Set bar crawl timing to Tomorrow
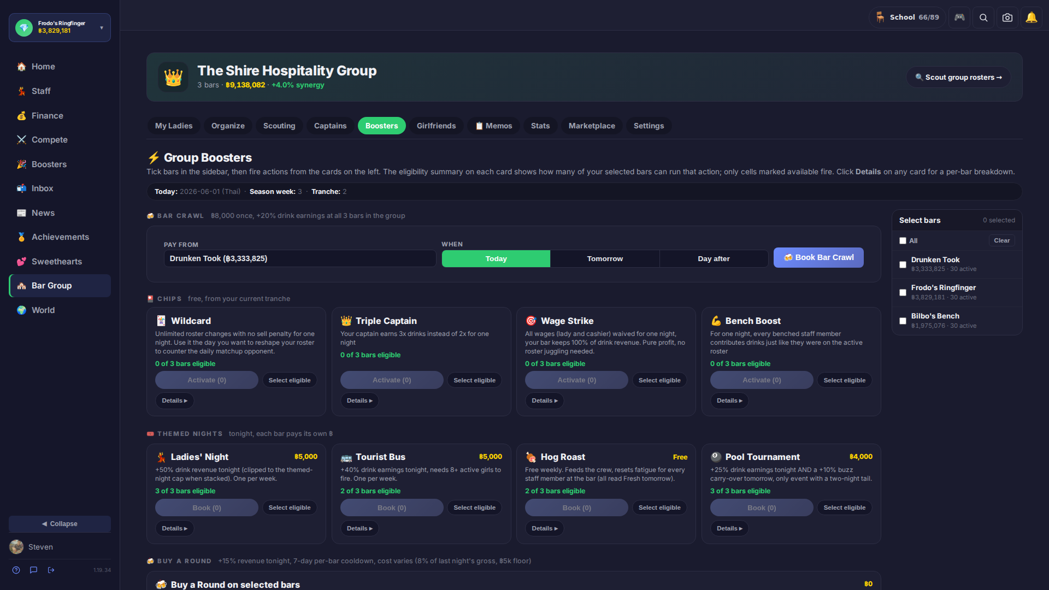 [x=605, y=259]
